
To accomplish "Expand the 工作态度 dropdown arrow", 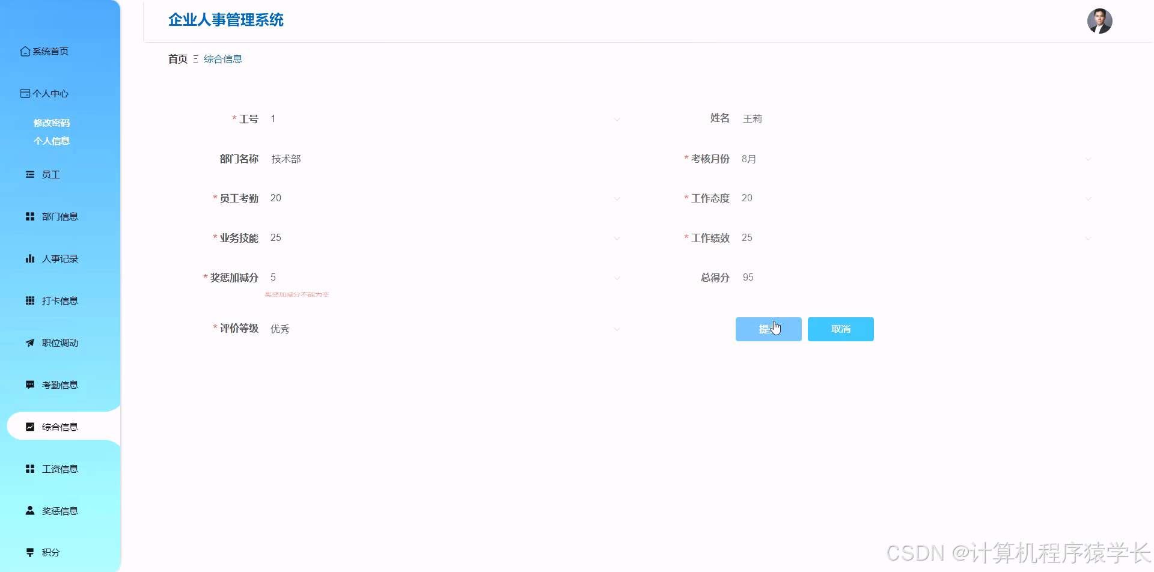I will pos(1088,199).
